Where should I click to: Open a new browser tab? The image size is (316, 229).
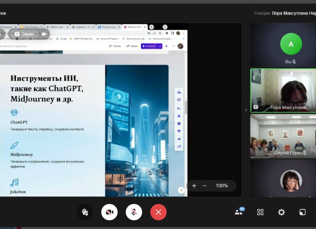click(151, 27)
